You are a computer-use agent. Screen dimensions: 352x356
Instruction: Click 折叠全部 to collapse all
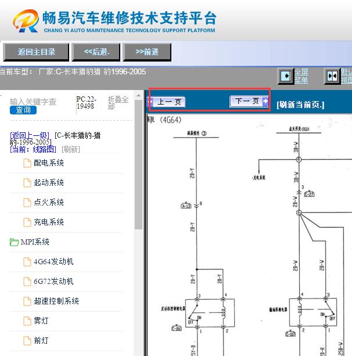pos(118,103)
